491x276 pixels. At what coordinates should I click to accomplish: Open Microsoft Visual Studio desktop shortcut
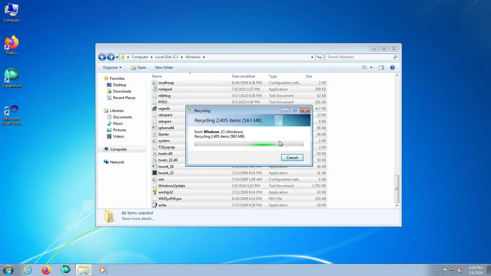coord(12,115)
